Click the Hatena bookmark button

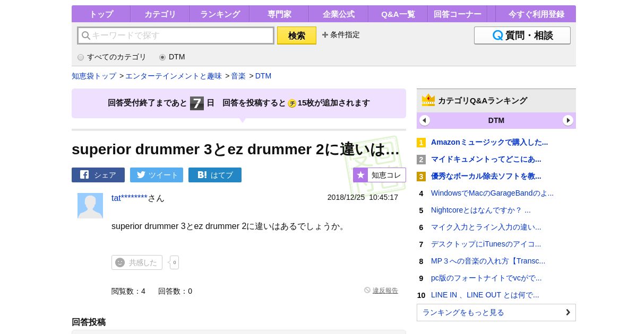pos(215,175)
